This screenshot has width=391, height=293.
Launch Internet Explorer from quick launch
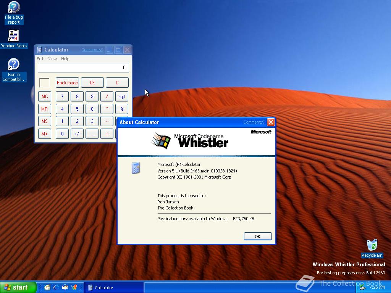click(56, 287)
